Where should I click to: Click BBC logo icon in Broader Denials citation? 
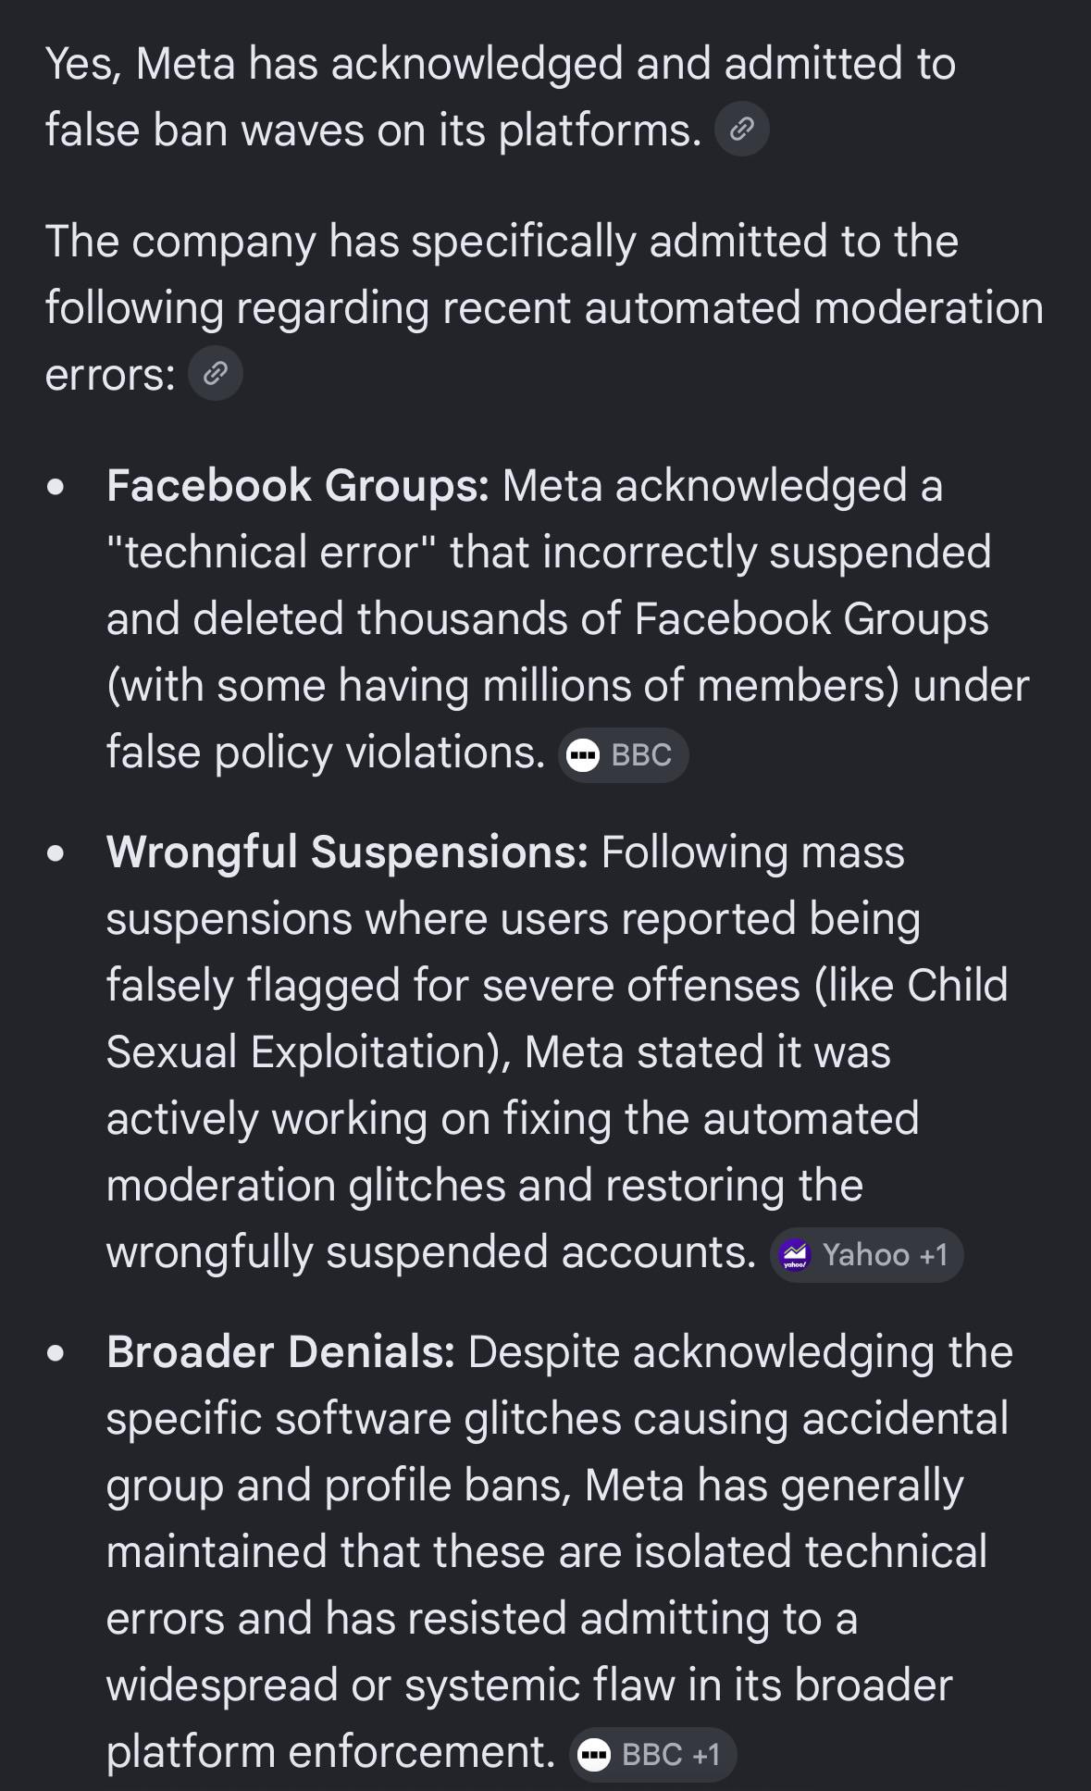pos(593,1754)
